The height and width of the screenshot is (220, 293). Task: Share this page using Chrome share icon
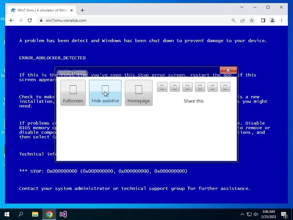pos(243,20)
